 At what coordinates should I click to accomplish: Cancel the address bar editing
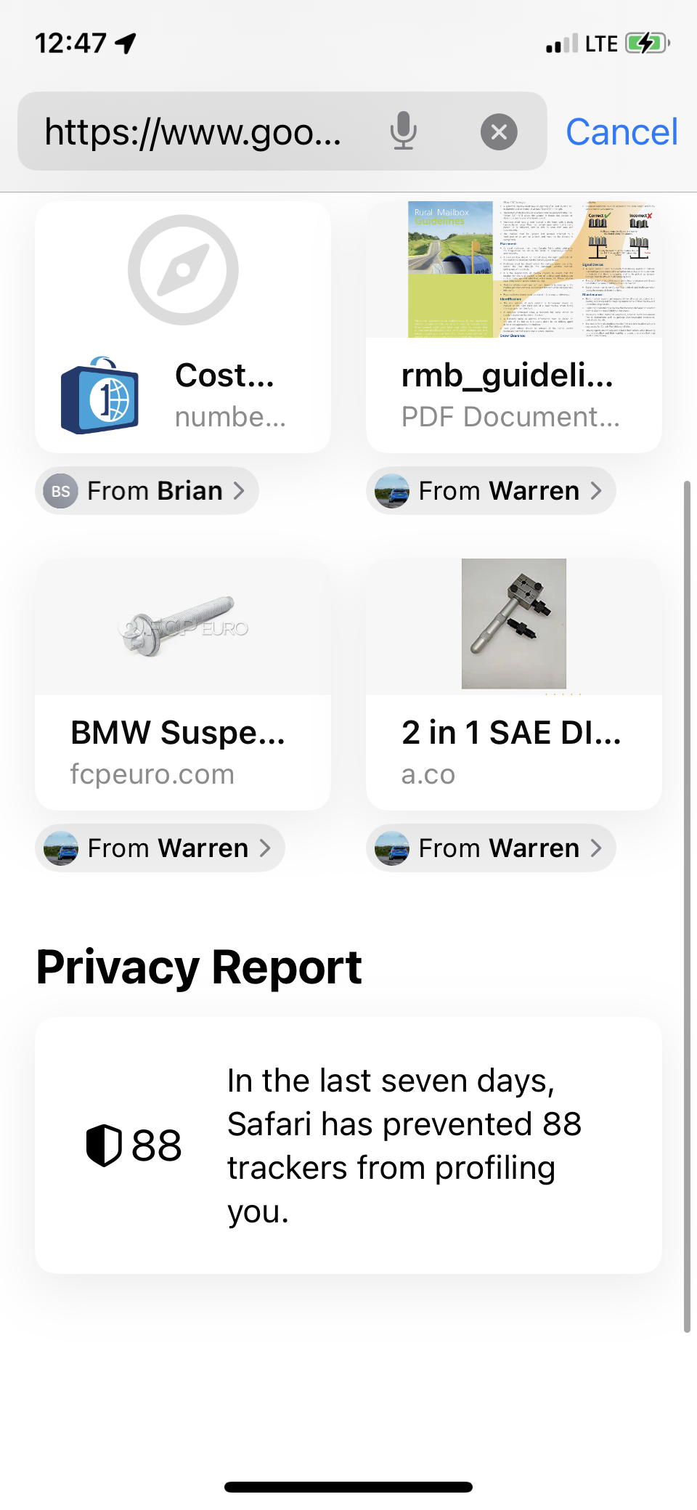pyautogui.click(x=621, y=132)
